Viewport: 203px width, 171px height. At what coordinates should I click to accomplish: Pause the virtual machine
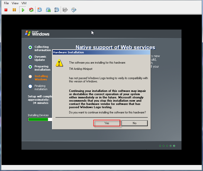(14, 10)
